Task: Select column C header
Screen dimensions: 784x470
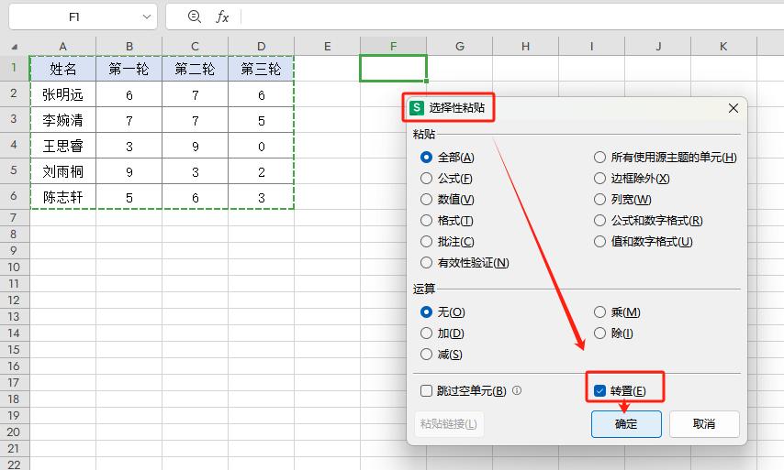Action: point(195,47)
